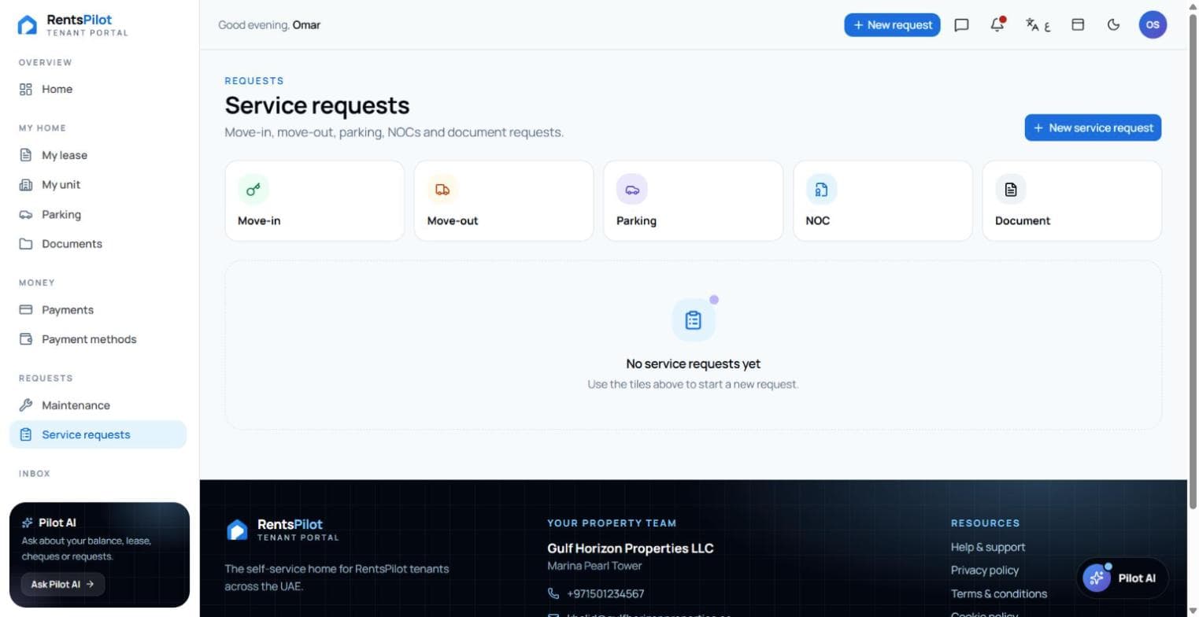The image size is (1199, 617).
Task: Go to Home in sidebar
Action: (98, 89)
